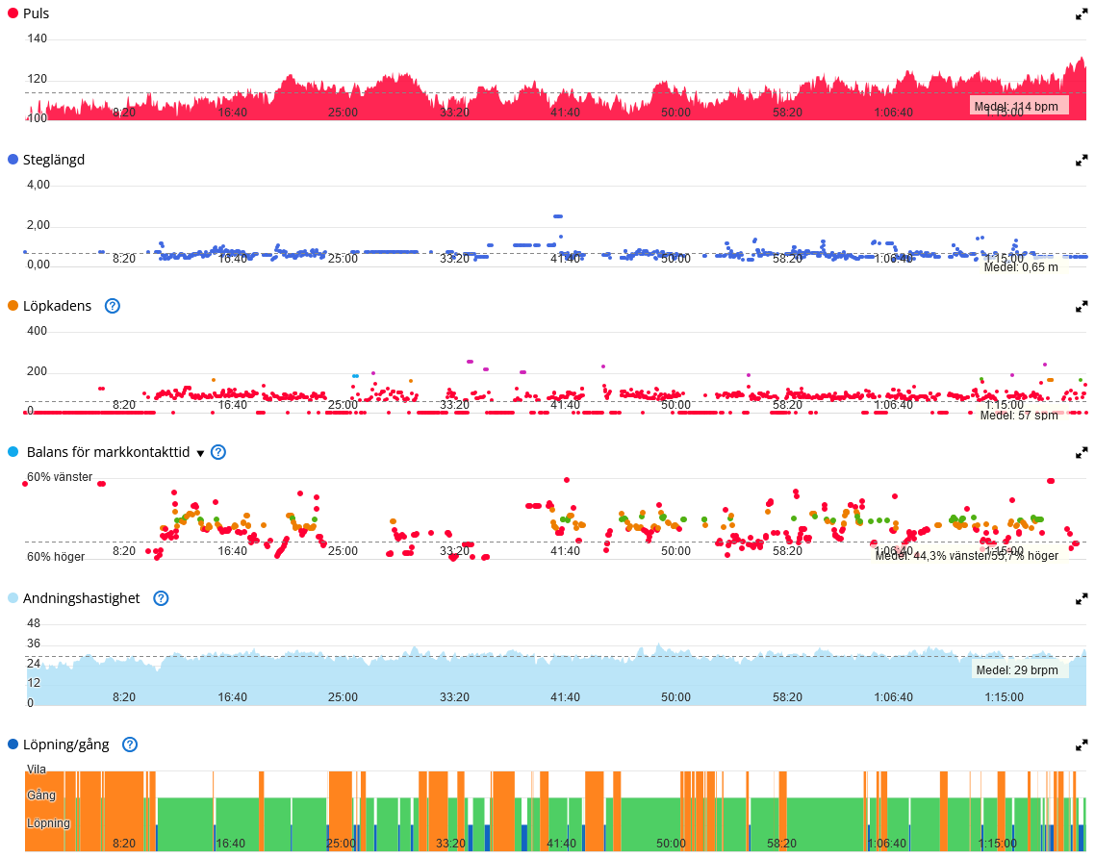Open the Andningshastighet help tooltip

(x=161, y=598)
